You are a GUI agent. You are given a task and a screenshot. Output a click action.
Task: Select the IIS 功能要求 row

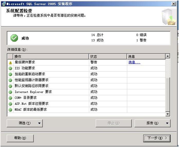tap(86, 68)
